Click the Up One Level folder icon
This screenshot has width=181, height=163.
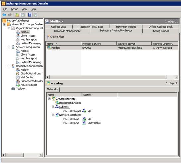click(17, 15)
